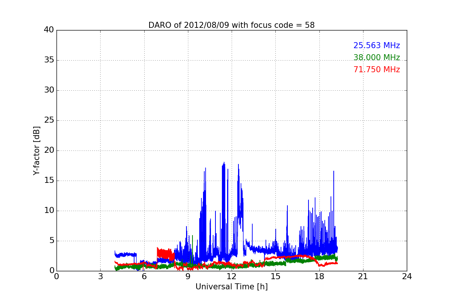Click x-axis tick label '12'

232,276
